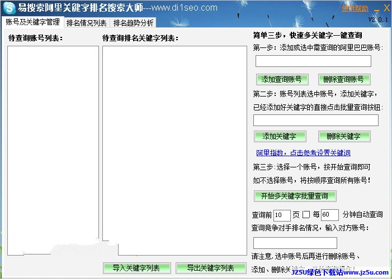The image size is (392, 279).
Task: Close the application with the X button
Action: [x=386, y=8]
